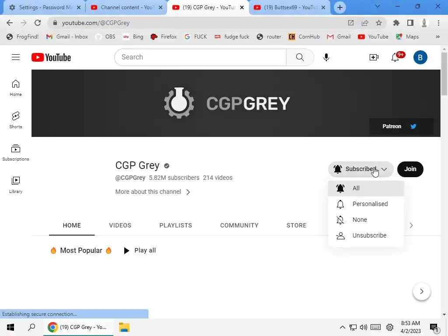Open File Explorer from taskbar
The height and width of the screenshot is (336, 448).
[x=124, y=327]
